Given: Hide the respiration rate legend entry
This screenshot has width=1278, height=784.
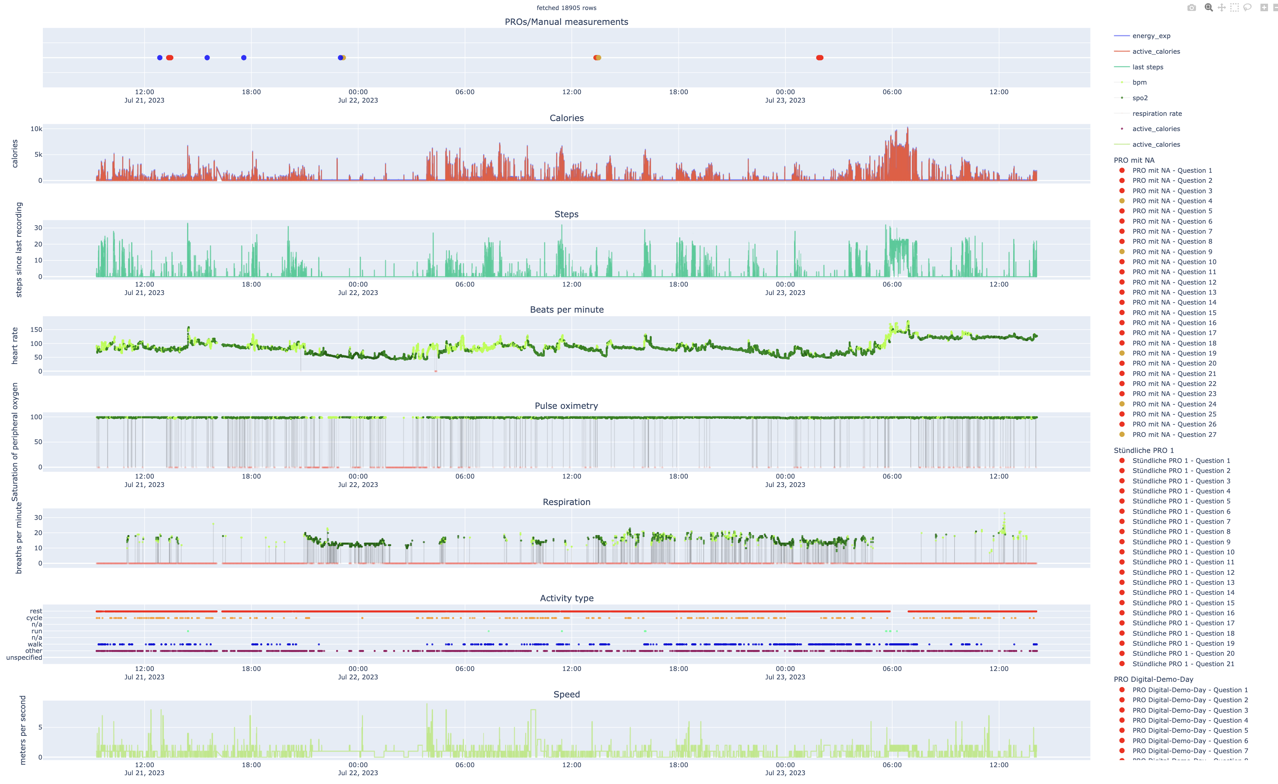Looking at the screenshot, I should pyautogui.click(x=1157, y=113).
